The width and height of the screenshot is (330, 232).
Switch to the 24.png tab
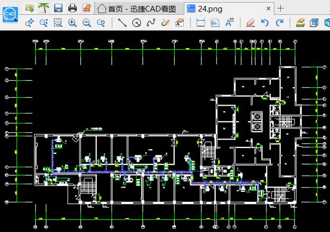[x=229, y=9]
